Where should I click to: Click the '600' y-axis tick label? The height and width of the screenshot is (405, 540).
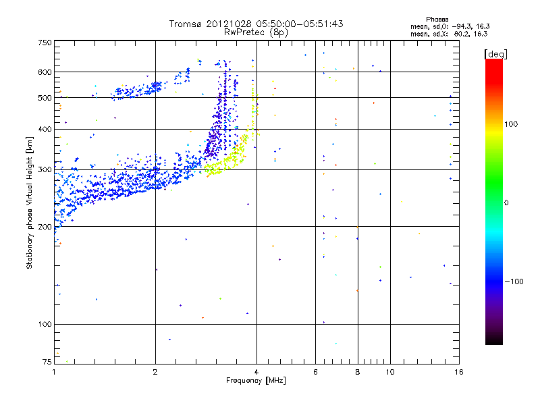(x=45, y=72)
